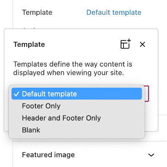Expand the Featured image chevron
The height and width of the screenshot is (167, 167).
[151, 155]
